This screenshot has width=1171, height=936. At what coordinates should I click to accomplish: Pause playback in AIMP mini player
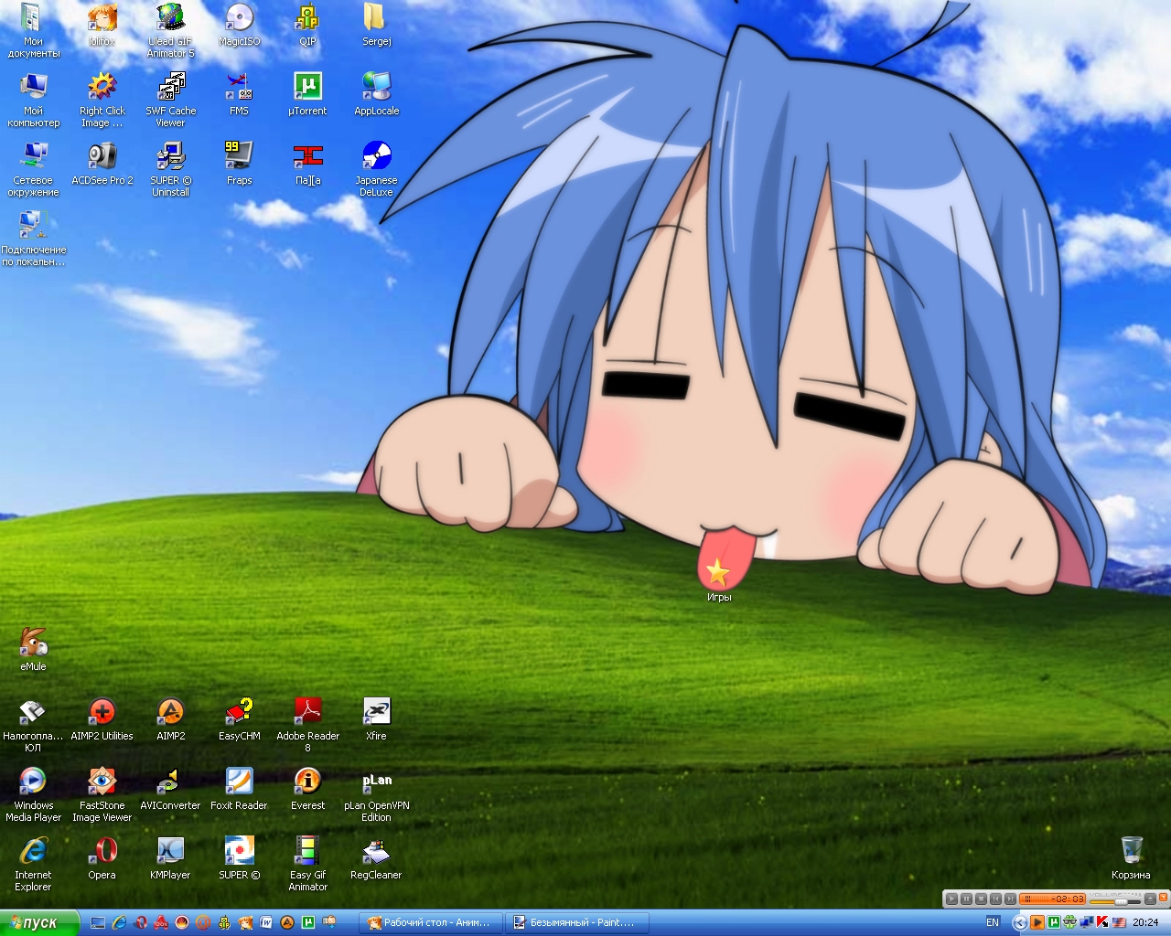(x=966, y=899)
